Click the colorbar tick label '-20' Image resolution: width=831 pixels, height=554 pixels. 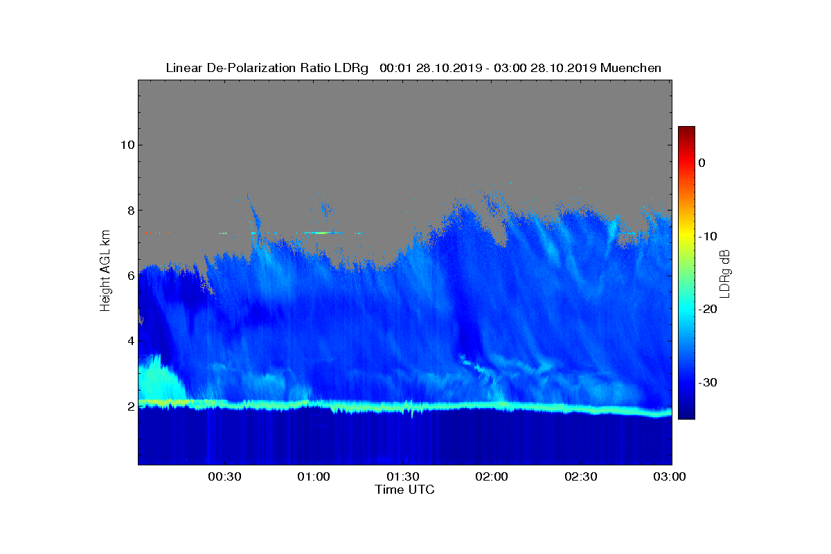point(708,310)
